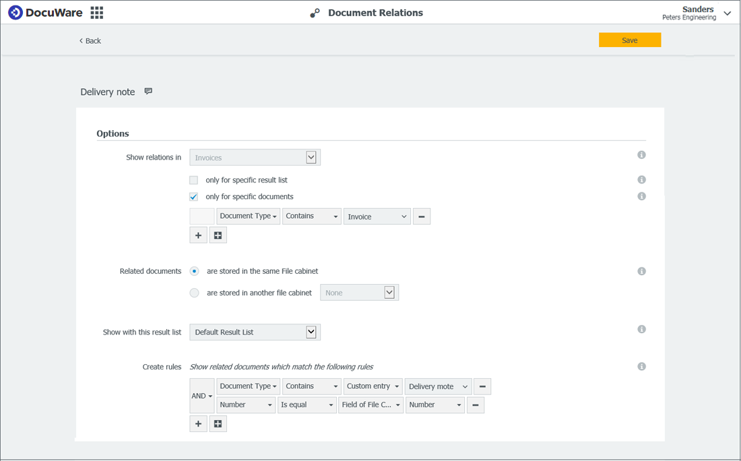Remove the Document Type Contains Invoice condition
741x461 pixels.
coord(422,217)
